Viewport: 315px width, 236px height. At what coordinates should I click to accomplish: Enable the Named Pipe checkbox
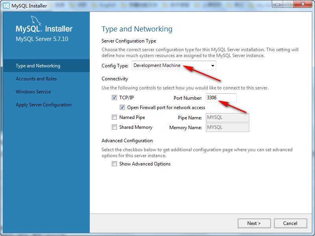click(x=114, y=117)
